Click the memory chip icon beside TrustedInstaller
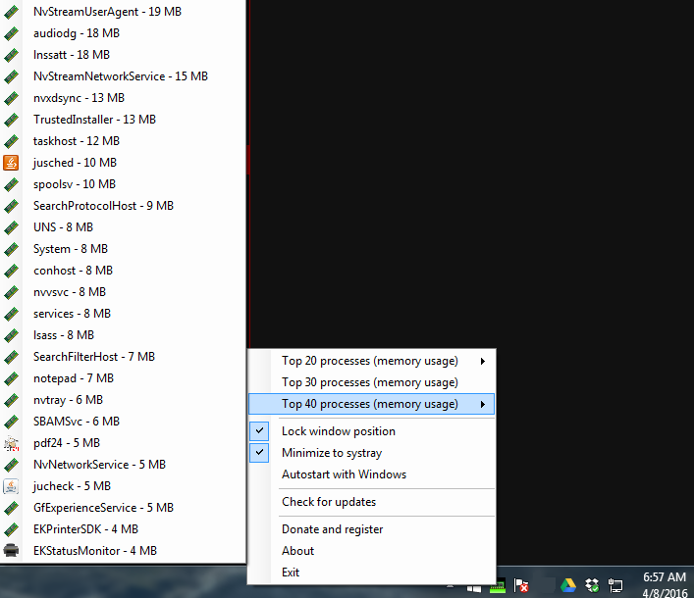 (11, 120)
